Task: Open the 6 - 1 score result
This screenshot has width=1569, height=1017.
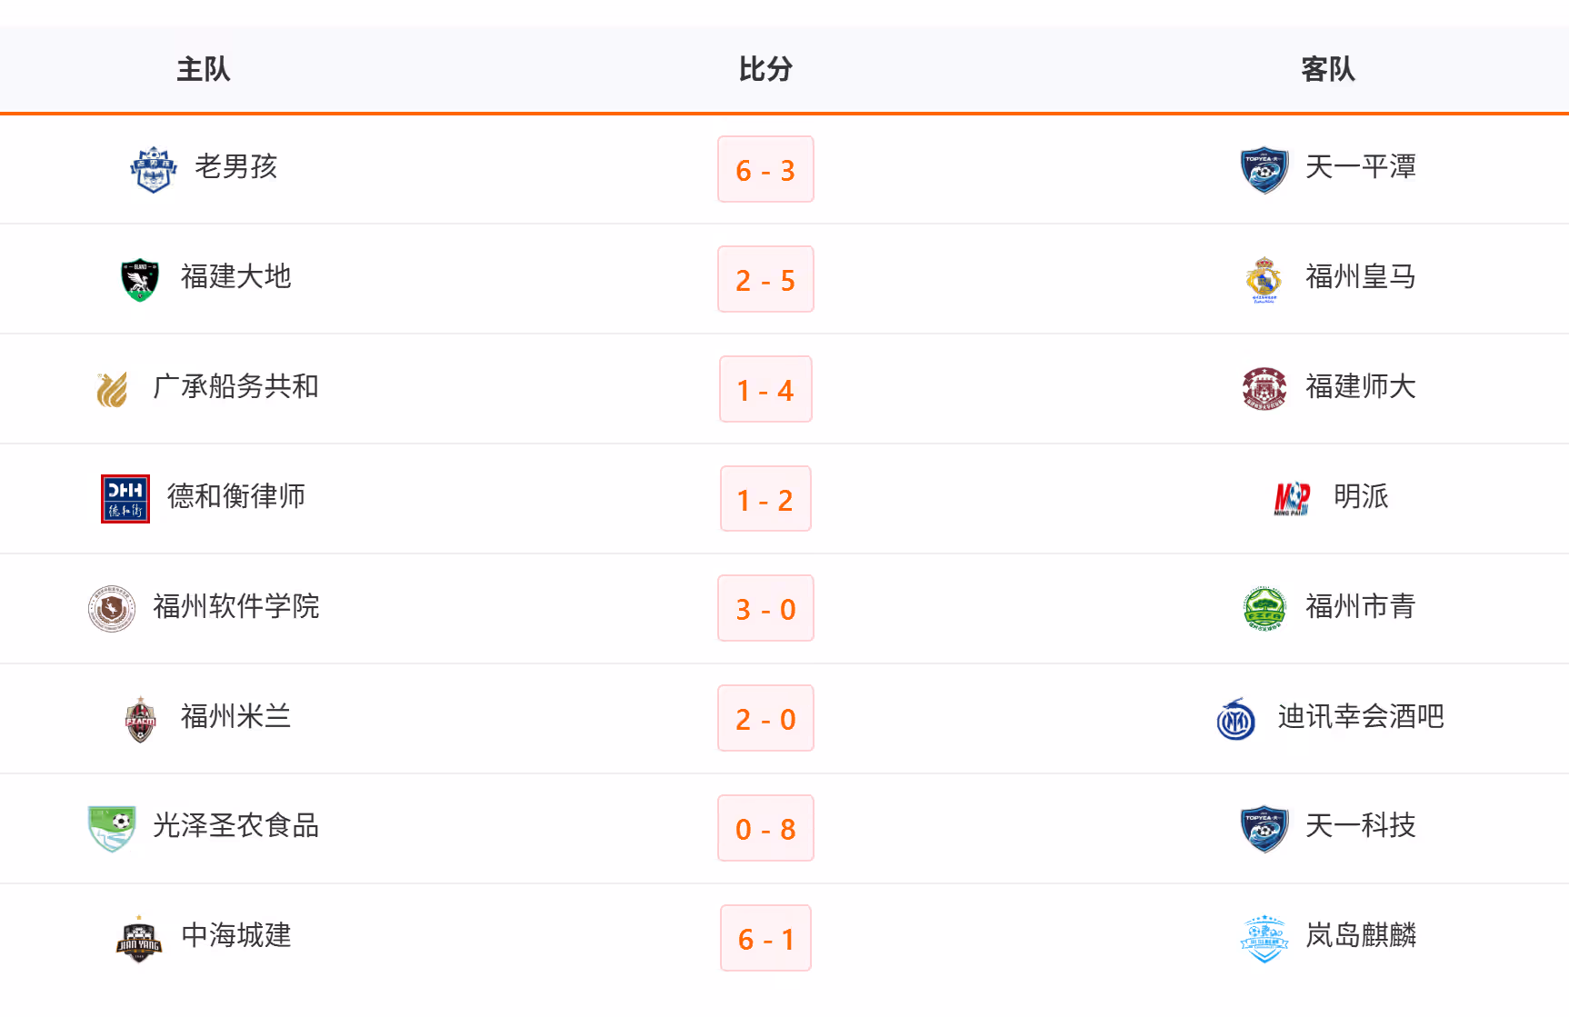Action: pyautogui.click(x=765, y=939)
